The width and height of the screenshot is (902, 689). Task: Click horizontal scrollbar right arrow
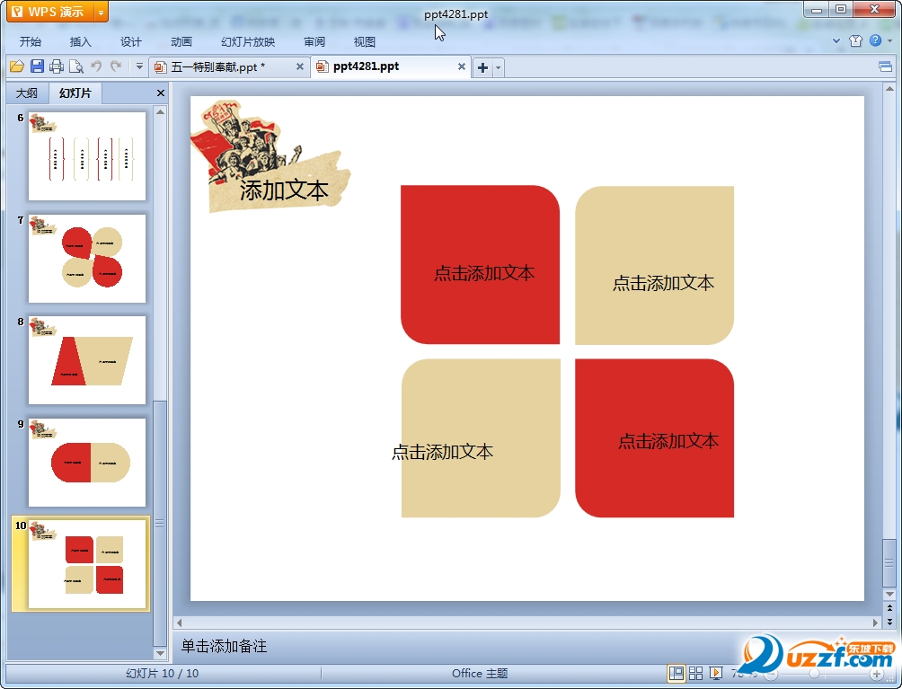(876, 623)
